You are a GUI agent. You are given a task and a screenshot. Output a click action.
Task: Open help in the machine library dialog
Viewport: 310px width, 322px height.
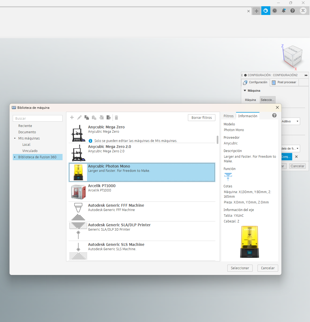click(274, 115)
